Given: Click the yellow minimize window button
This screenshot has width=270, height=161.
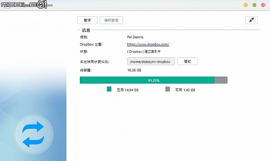Looking at the screenshot, I should (x=246, y=5).
